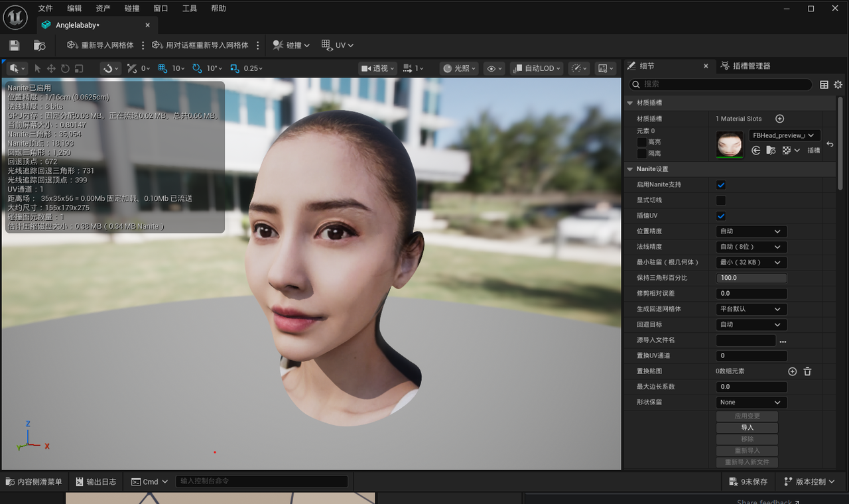849x504 pixels.
Task: Activate the rotate gizmo tool
Action: click(65, 68)
